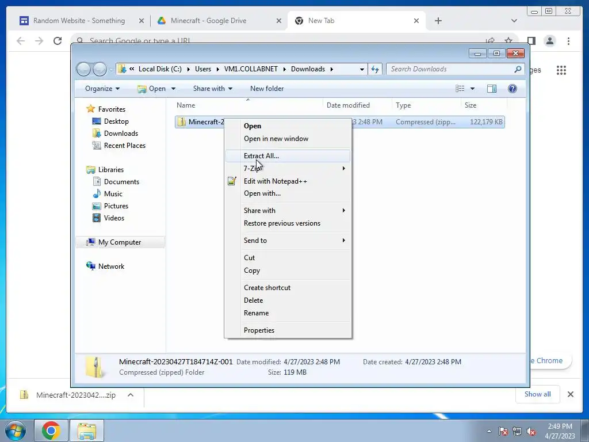589x442 pixels.
Task: Click the refresh icon beside address bar
Action: click(375, 69)
